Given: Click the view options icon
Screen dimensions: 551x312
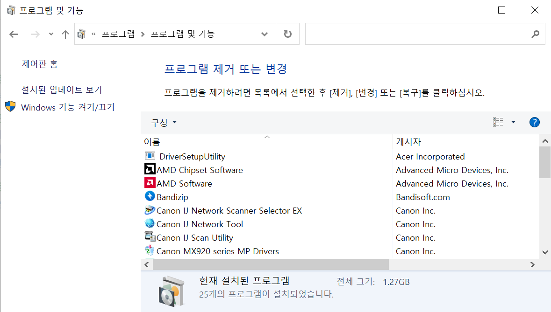Looking at the screenshot, I should [498, 122].
